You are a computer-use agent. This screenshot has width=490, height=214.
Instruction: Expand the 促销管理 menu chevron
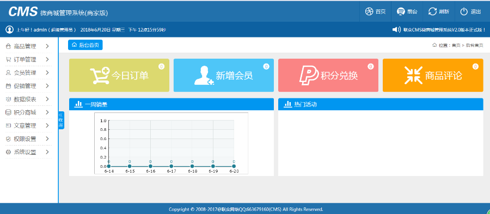coord(47,86)
